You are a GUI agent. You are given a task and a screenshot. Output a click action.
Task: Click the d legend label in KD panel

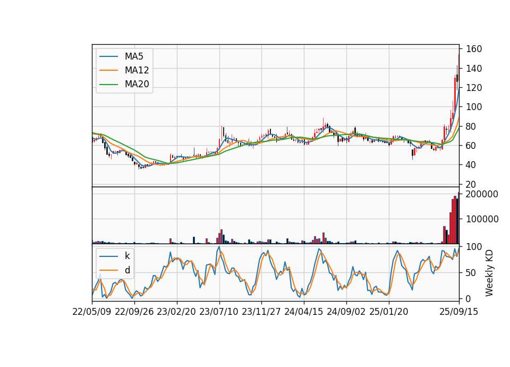(x=127, y=270)
